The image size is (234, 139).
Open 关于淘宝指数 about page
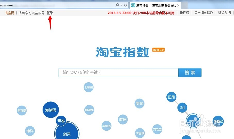pyautogui.click(x=204, y=13)
